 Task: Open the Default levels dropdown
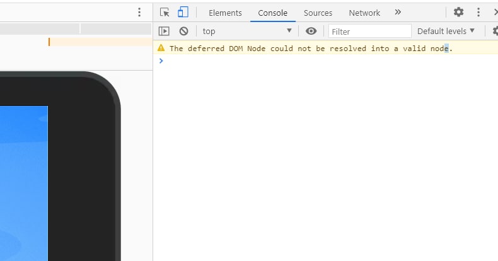tap(446, 31)
